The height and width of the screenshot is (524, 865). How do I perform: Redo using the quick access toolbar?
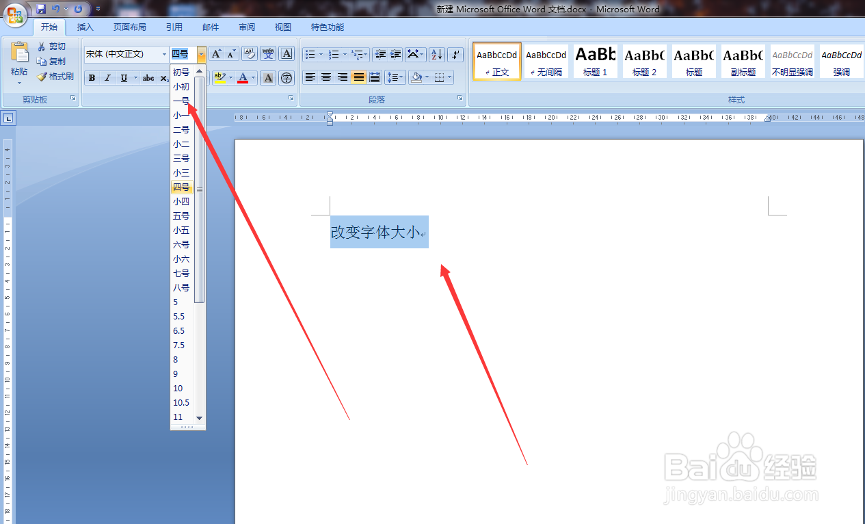click(79, 9)
